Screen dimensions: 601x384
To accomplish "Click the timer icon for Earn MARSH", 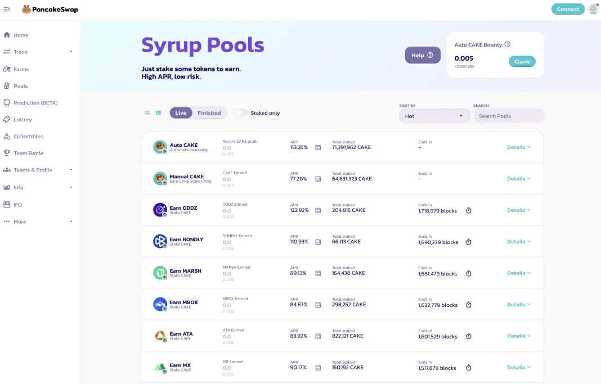I will click(x=468, y=273).
